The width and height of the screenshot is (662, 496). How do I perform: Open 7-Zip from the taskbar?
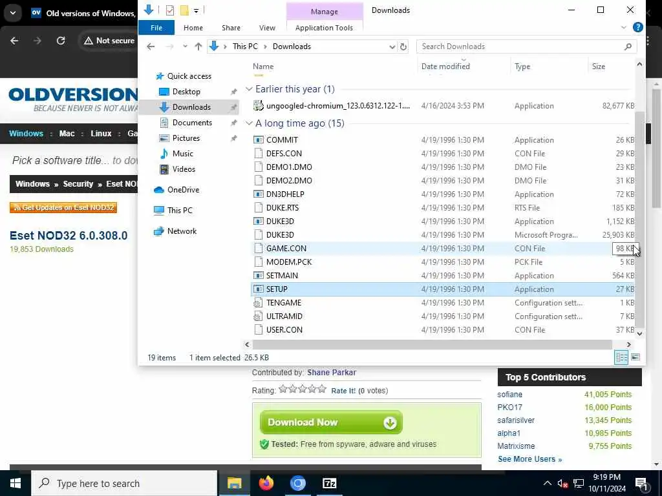pos(329,483)
